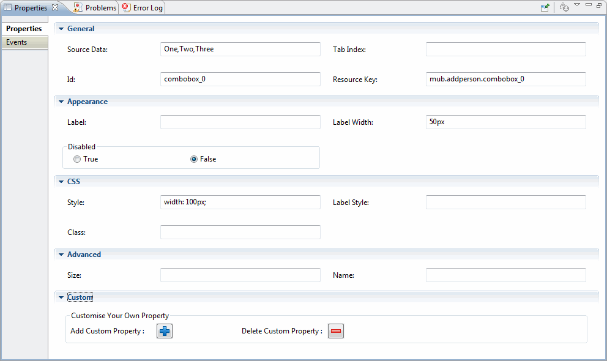Open the View Menu dropdown arrow
This screenshot has width=607, height=361.
pos(577,5)
